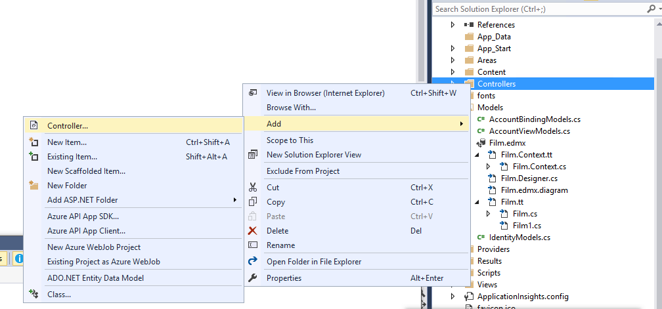Click the red Delete X icon
This screenshot has width=662, height=309.
pyautogui.click(x=252, y=230)
